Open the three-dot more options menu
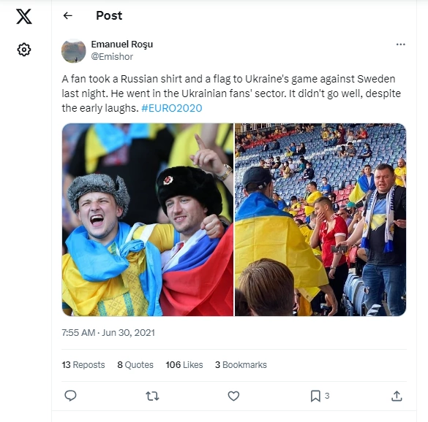The height and width of the screenshot is (422, 428). [400, 45]
